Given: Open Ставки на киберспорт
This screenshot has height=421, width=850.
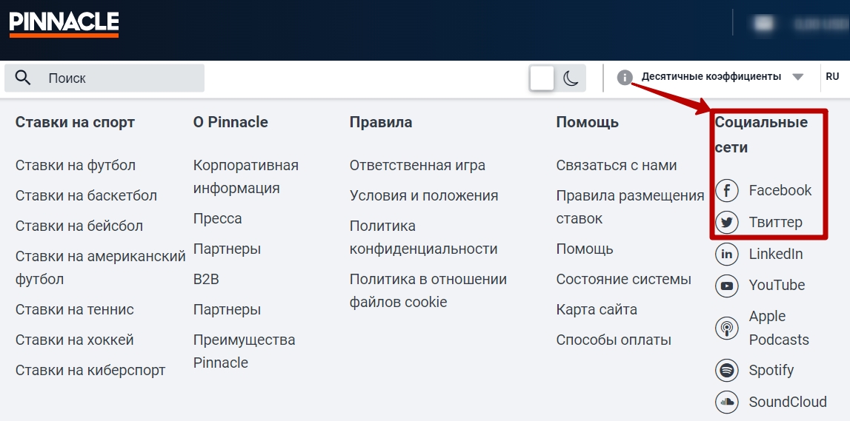Looking at the screenshot, I should (x=90, y=371).
